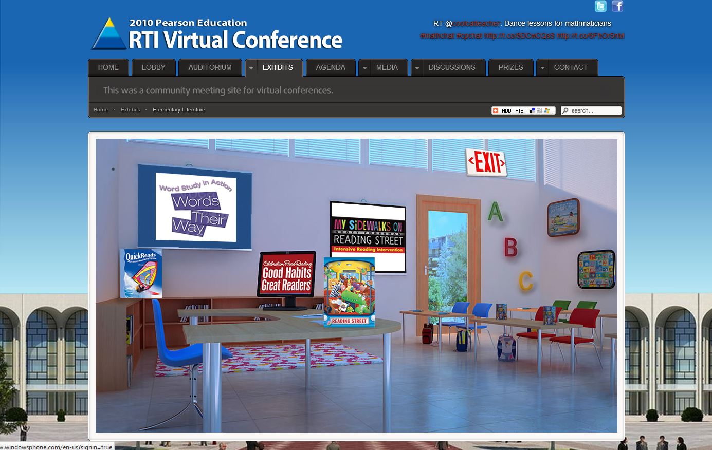Image resolution: width=712 pixels, height=450 pixels.
Task: Open the Facebook icon link
Action: [x=617, y=6]
